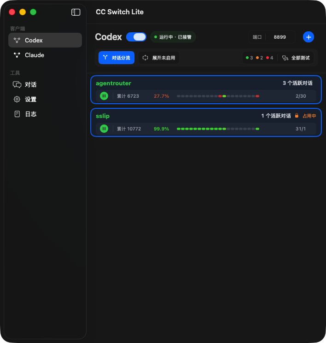Viewport: 326px width, 343px height.
Task: Click the orange lock icon on sslip
Action: [x=297, y=116]
